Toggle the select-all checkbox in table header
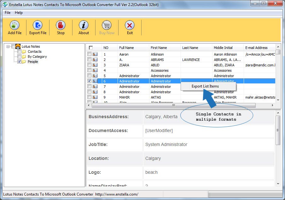 click(x=91, y=48)
